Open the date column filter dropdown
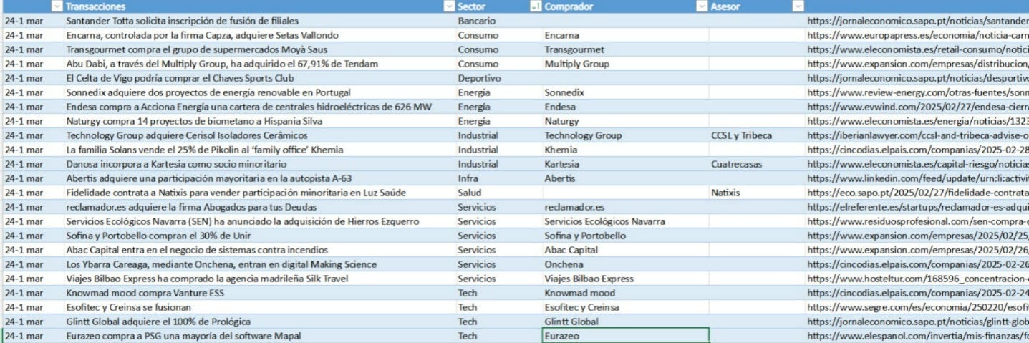Screen dimensions: 1029x343 pyautogui.click(x=56, y=6)
